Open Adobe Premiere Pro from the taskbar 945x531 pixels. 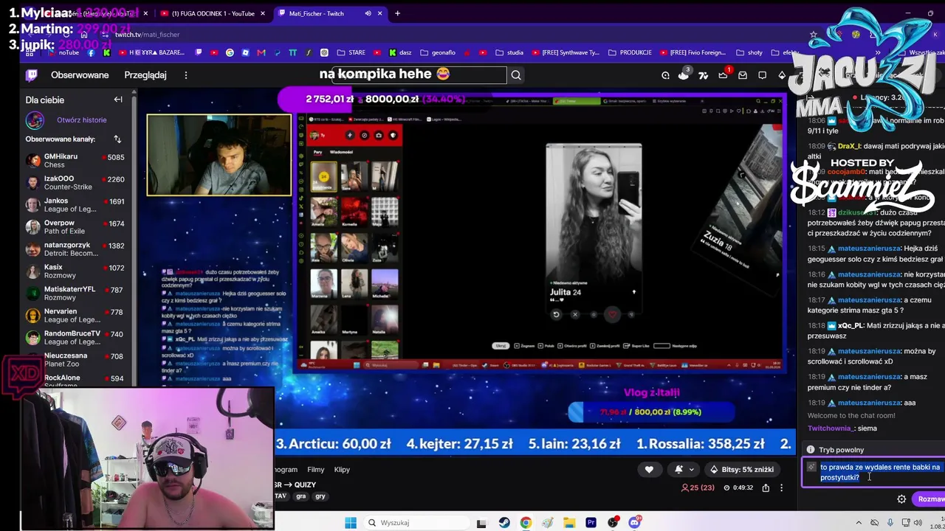point(591,523)
